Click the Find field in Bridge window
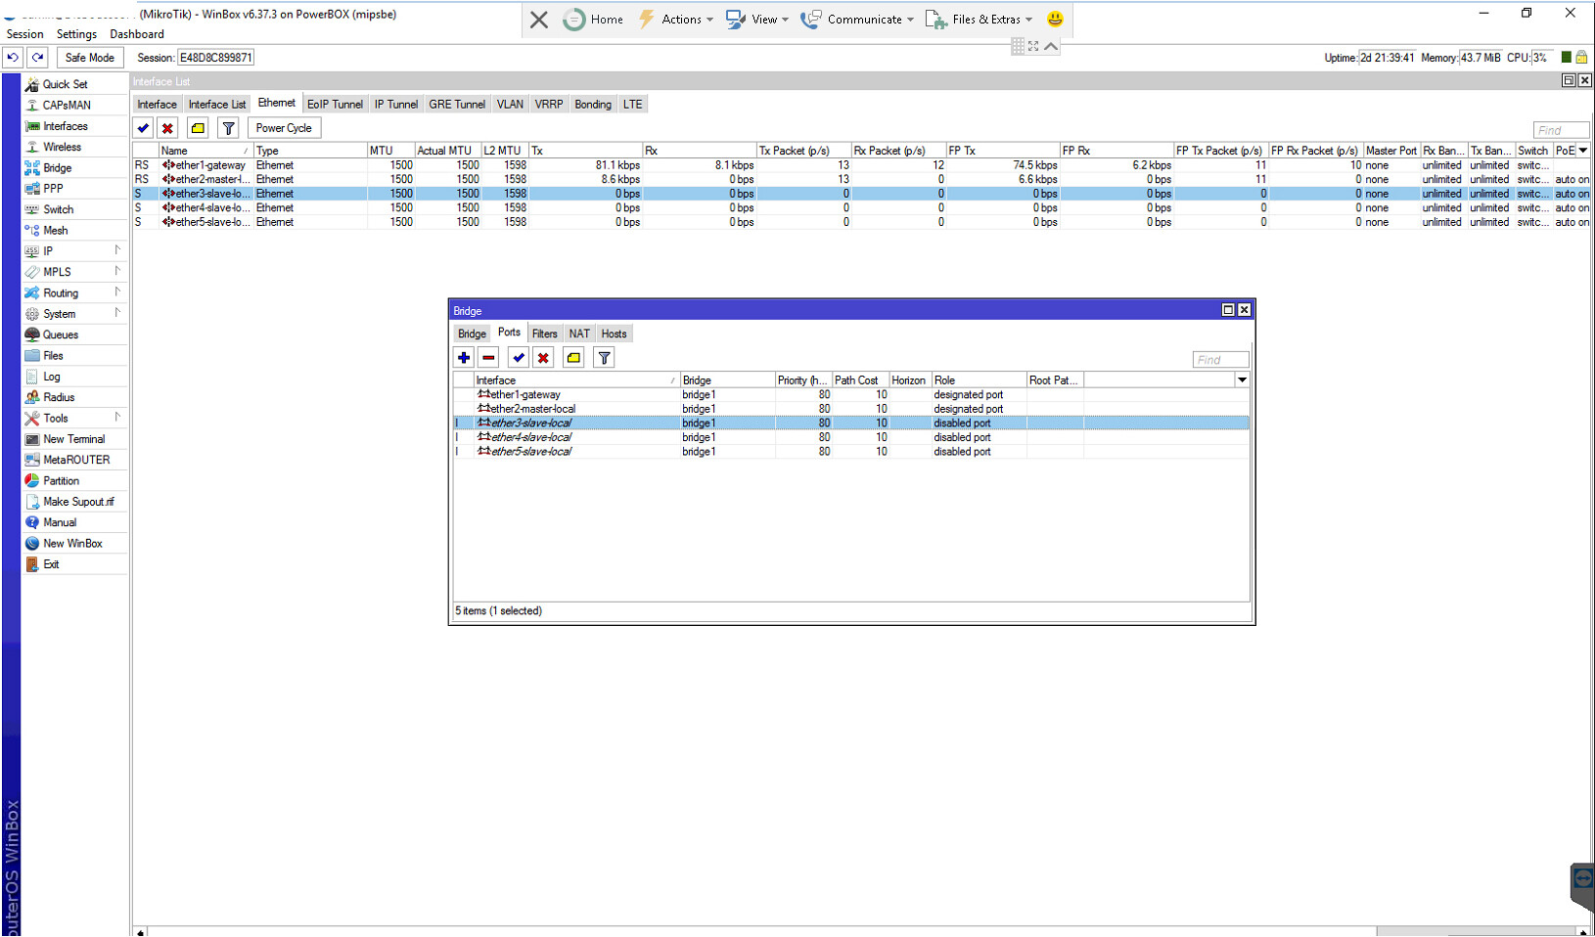This screenshot has height=937, width=1595. [x=1219, y=360]
